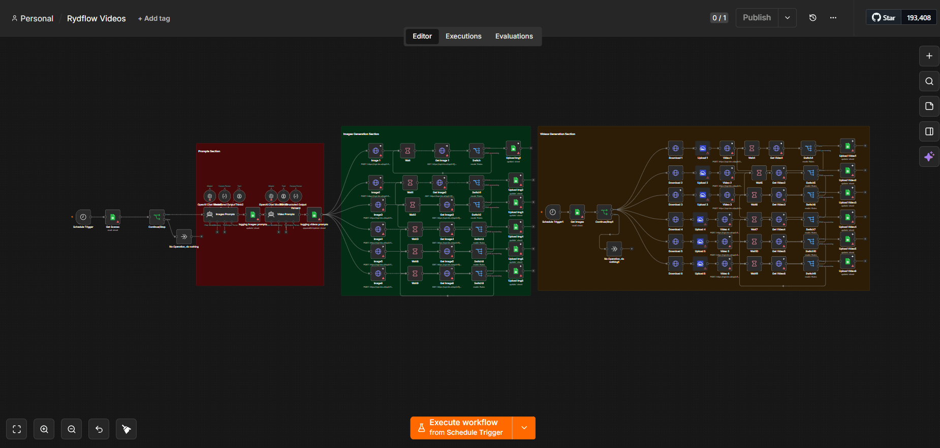Image resolution: width=940 pixels, height=448 pixels.
Task: Select the Image 1 HTTP request node
Action: pyautogui.click(x=375, y=151)
